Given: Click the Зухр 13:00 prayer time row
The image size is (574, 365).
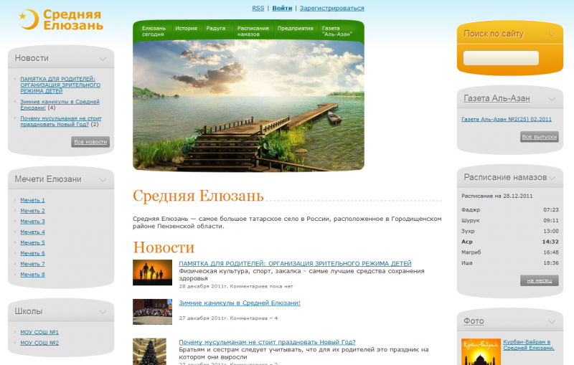Looking at the screenshot, I should click(510, 231).
